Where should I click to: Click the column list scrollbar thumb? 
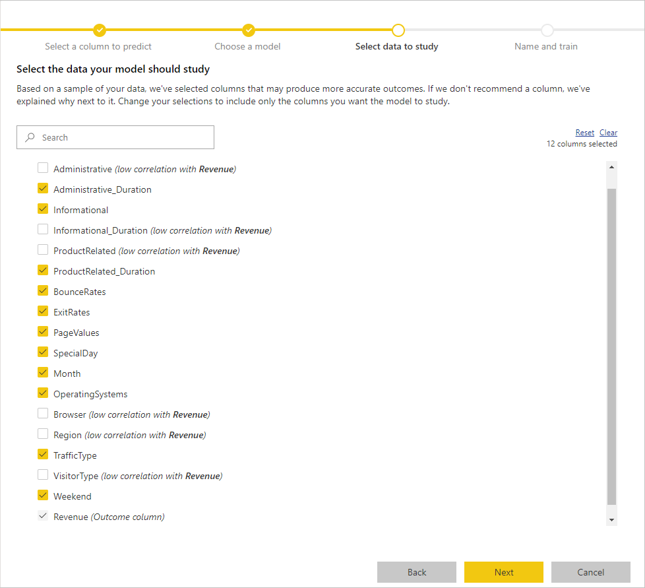(x=611, y=346)
